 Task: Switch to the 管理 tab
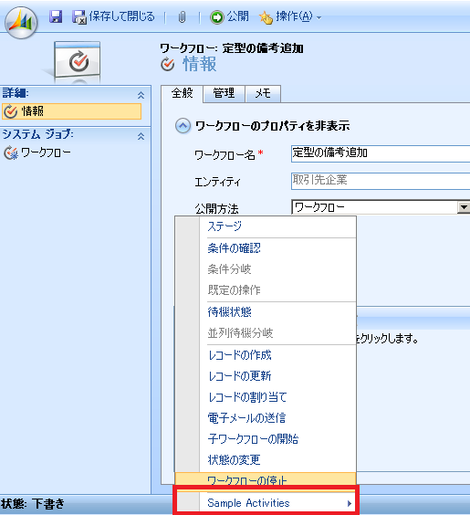tap(224, 94)
